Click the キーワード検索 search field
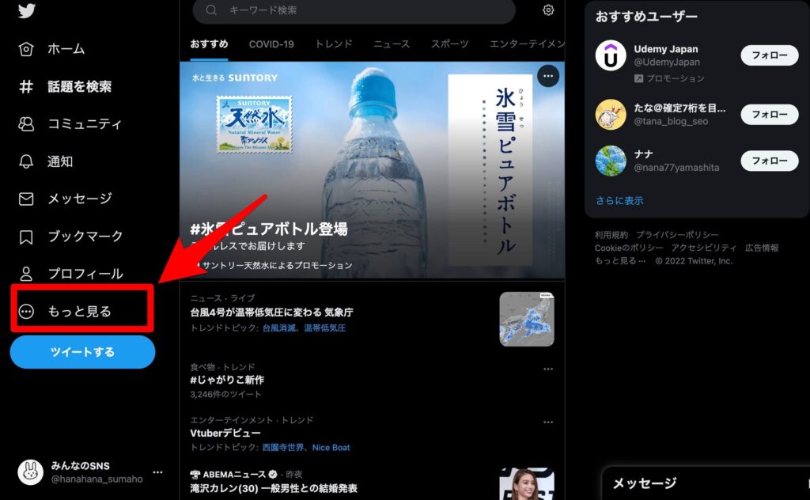This screenshot has height=500, width=810. [x=354, y=9]
